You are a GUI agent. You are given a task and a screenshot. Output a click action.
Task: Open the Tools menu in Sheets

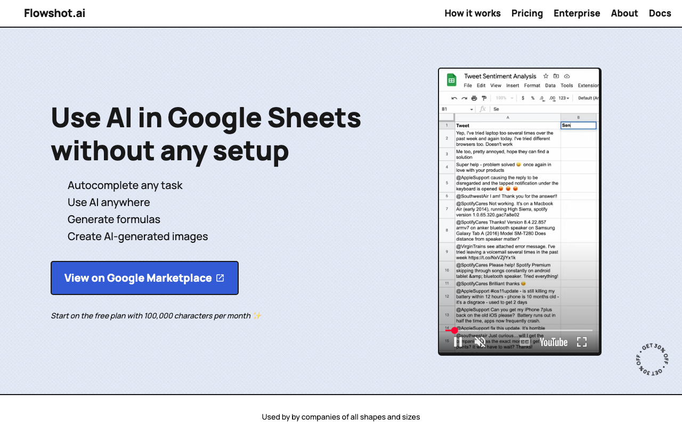pyautogui.click(x=567, y=85)
